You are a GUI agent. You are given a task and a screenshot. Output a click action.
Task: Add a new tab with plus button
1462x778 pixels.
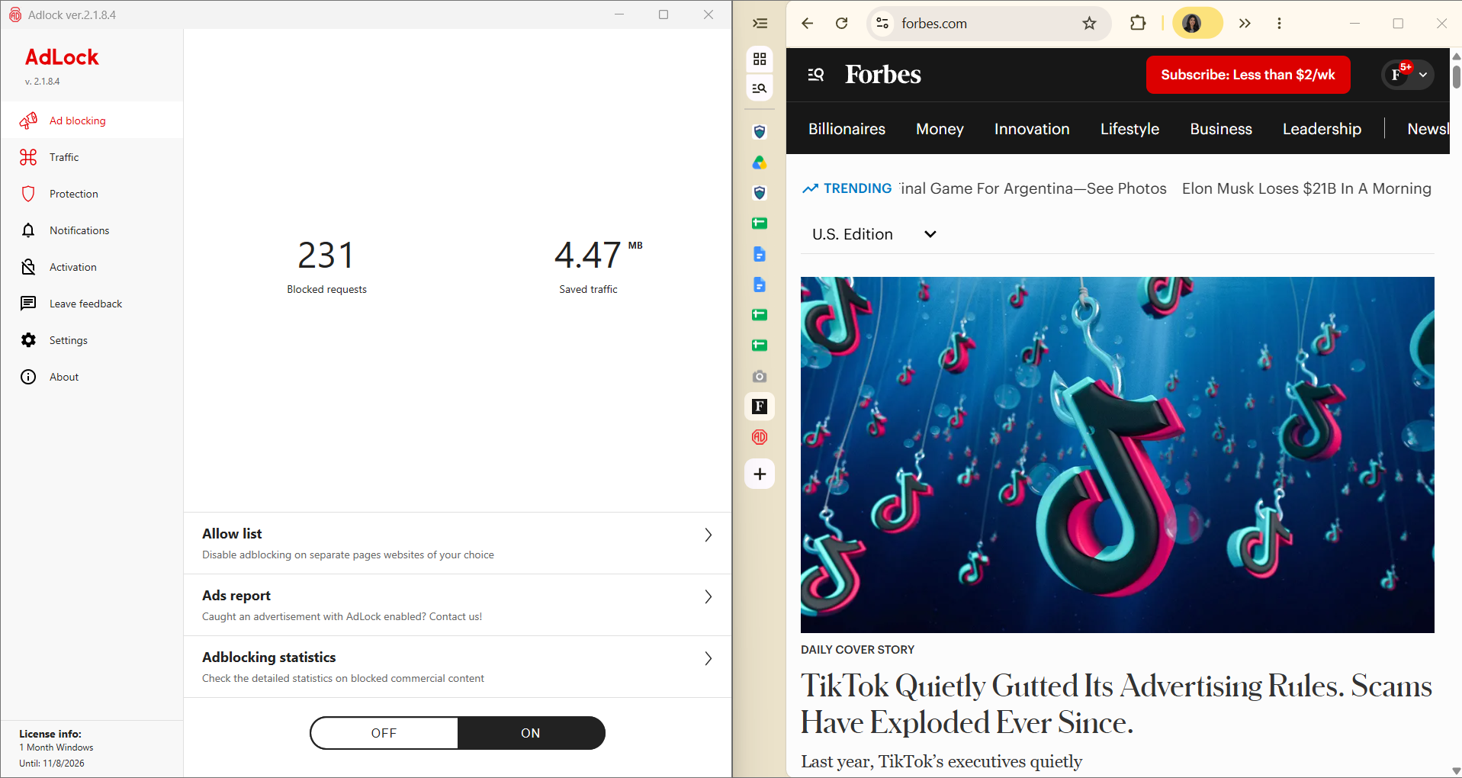click(760, 474)
